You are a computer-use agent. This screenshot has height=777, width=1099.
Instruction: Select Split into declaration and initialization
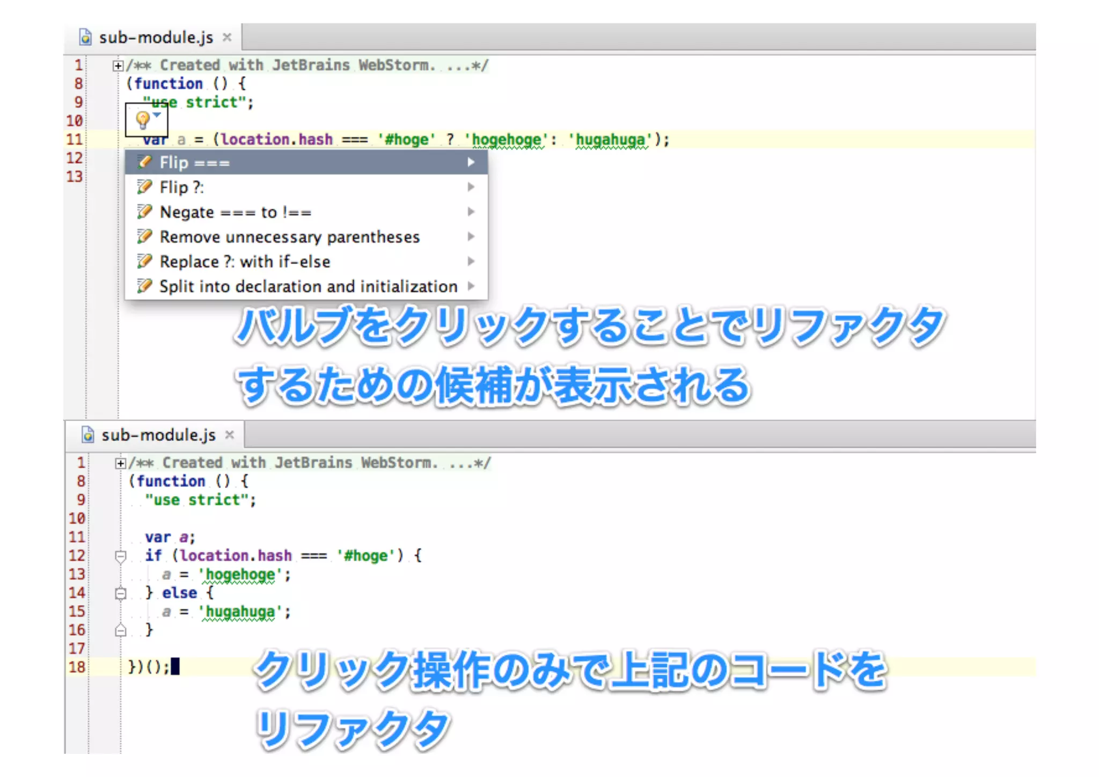pyautogui.click(x=309, y=286)
